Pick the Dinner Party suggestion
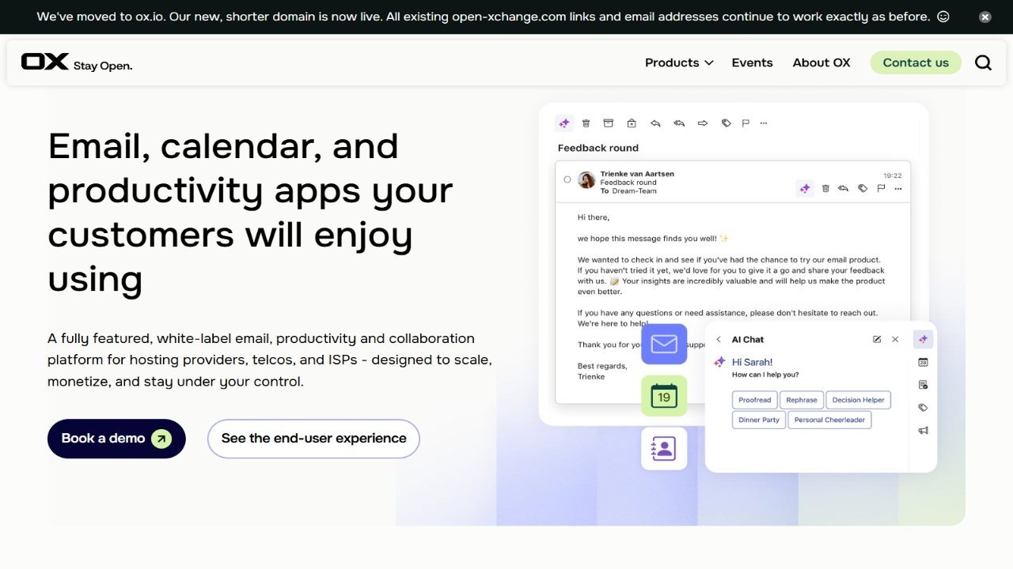The image size is (1013, 569). [x=759, y=420]
